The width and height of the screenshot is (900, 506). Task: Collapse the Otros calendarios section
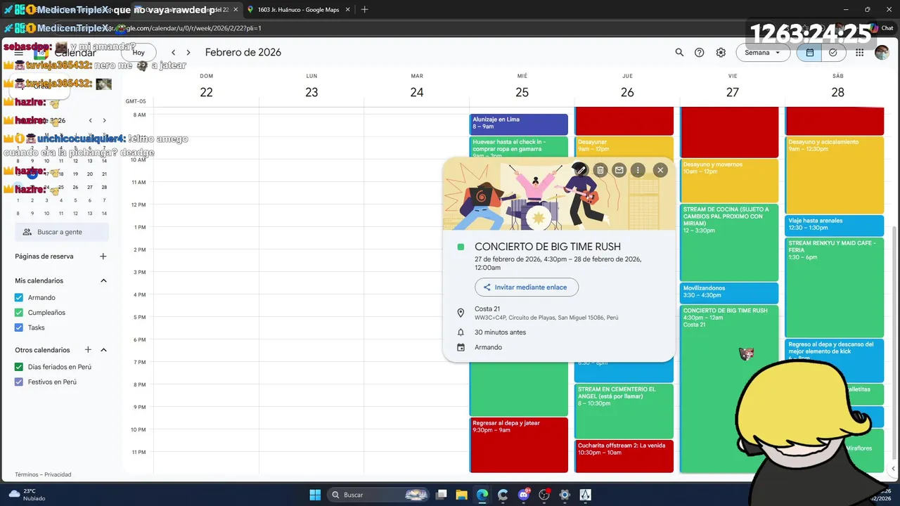(x=103, y=350)
